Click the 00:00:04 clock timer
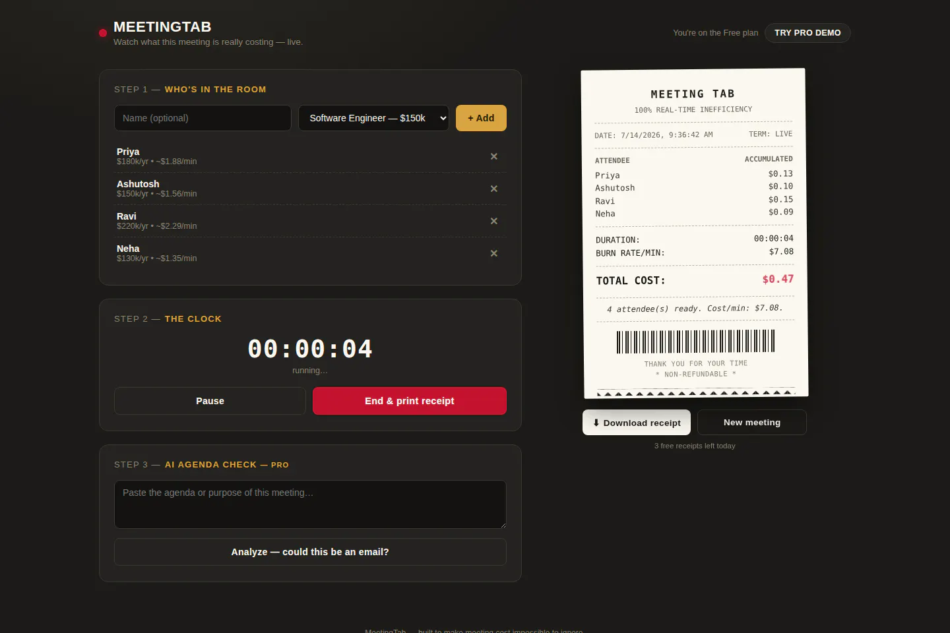 (x=310, y=349)
